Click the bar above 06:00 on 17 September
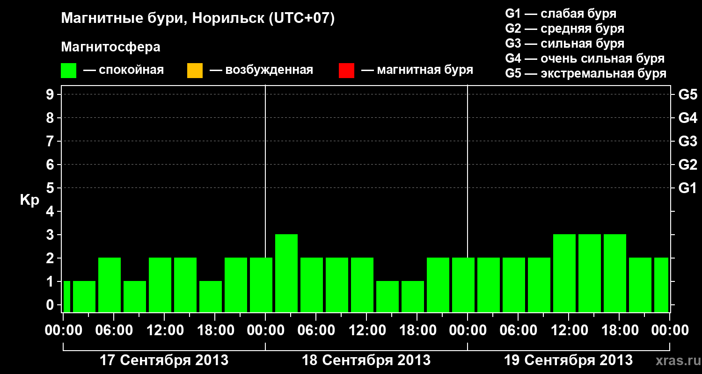Screen dimensions: 702x374 (110, 285)
